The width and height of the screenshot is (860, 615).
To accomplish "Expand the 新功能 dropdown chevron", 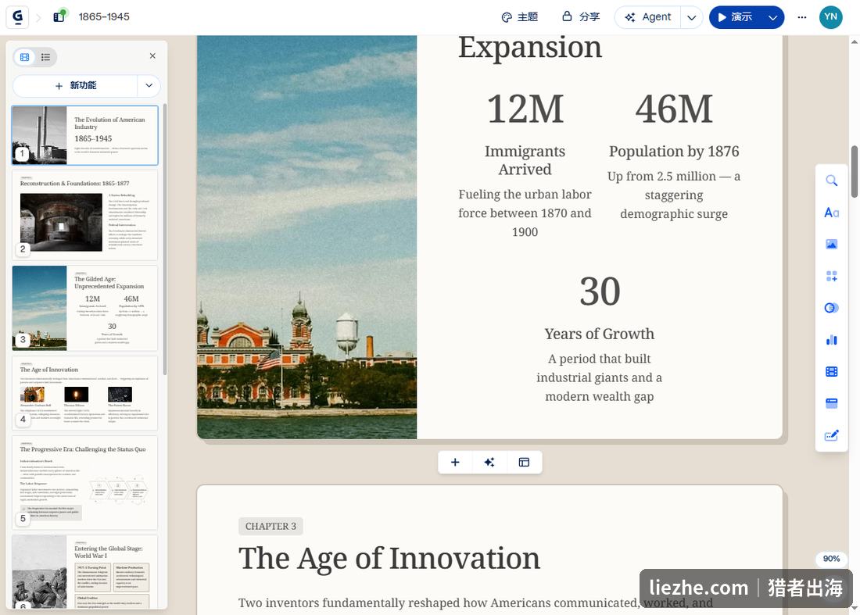I will point(149,85).
